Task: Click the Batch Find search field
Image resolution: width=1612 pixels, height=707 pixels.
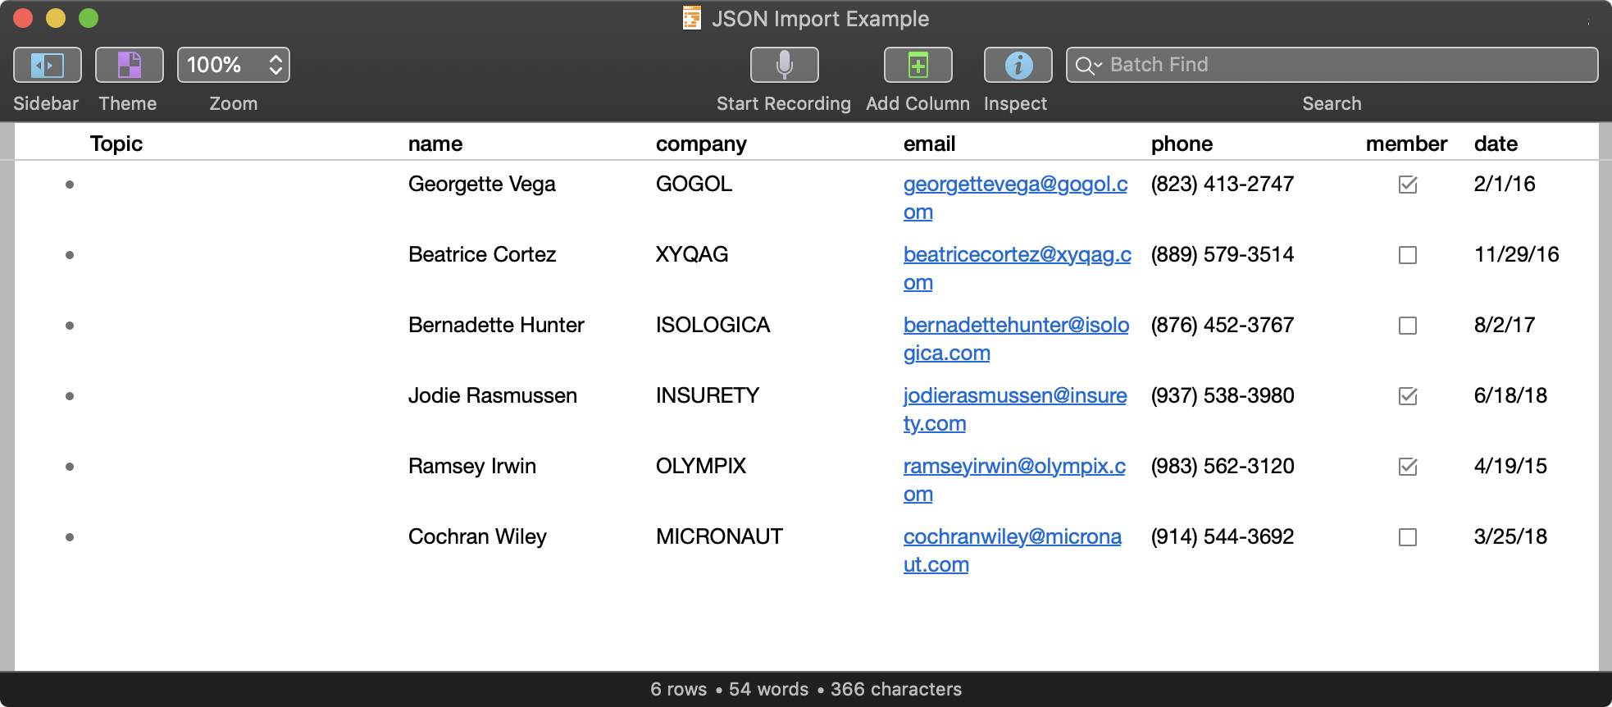Action: pos(1345,65)
